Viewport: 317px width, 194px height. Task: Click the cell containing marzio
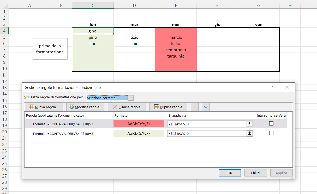point(176,37)
